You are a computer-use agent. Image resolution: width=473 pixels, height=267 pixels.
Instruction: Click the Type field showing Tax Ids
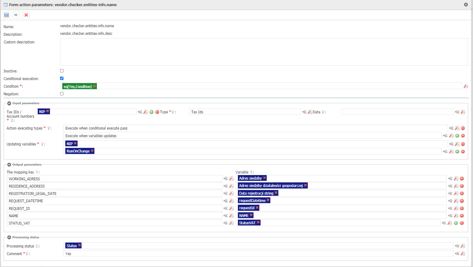244,112
